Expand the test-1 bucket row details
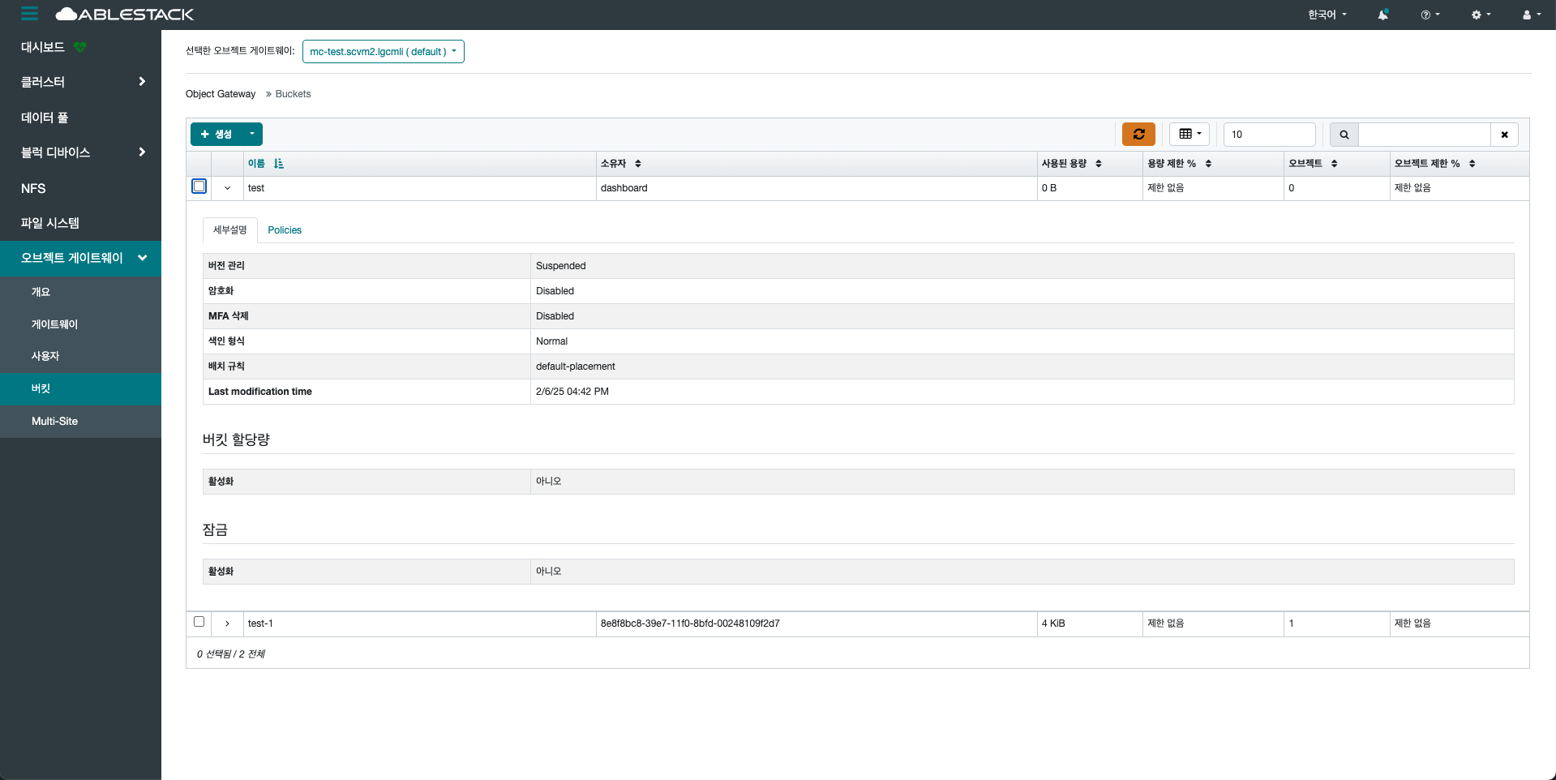 tap(227, 624)
